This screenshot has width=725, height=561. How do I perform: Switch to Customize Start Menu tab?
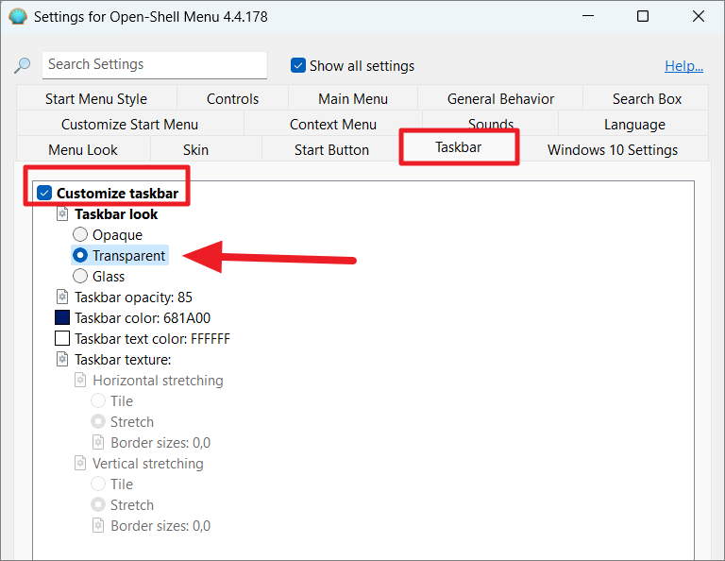pyautogui.click(x=130, y=124)
